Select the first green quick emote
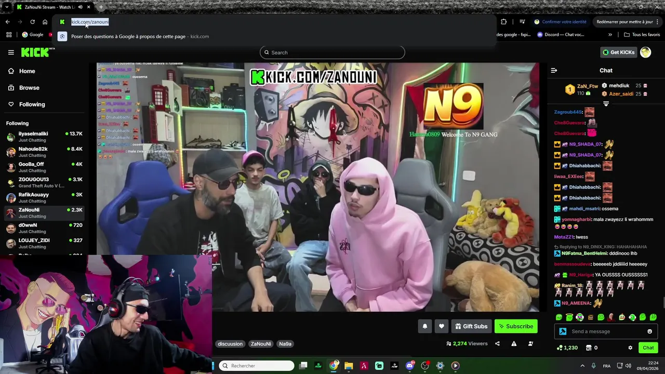This screenshot has width=665, height=374. point(559,317)
